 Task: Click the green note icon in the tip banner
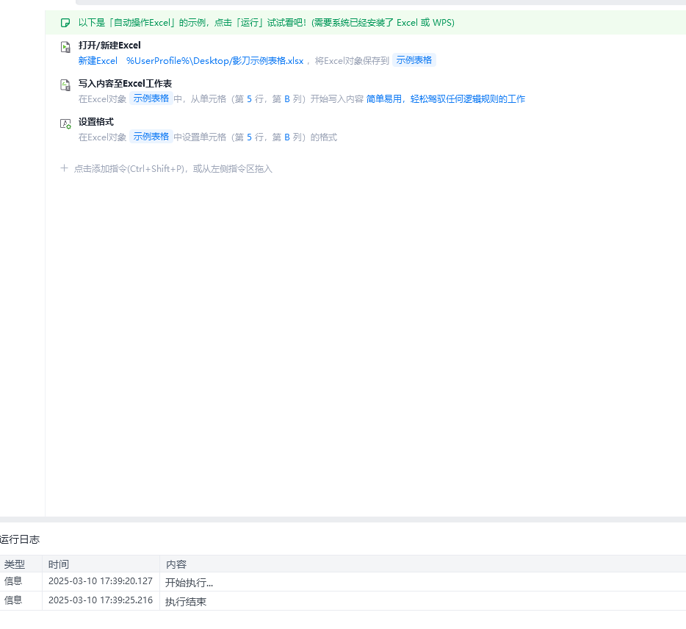tap(65, 23)
